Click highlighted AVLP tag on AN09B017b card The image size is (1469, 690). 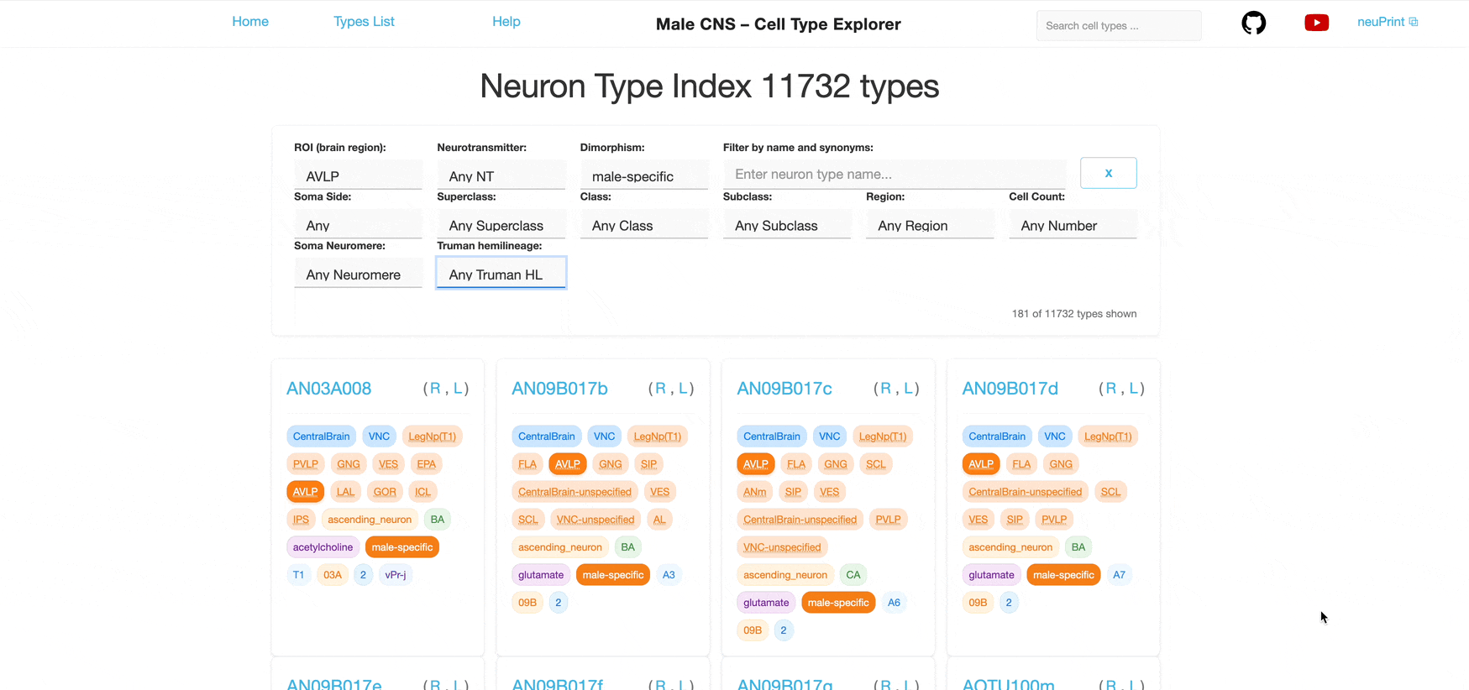tap(567, 464)
